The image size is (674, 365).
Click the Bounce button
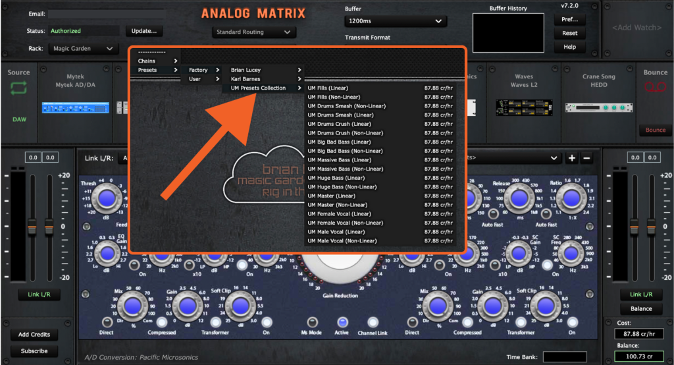tap(655, 130)
